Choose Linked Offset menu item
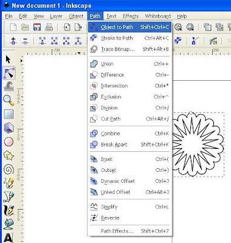231x243 pixels. pos(129,192)
